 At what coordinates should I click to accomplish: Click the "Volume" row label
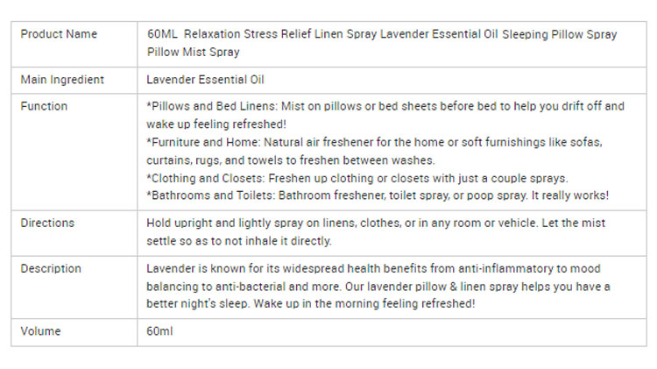(40, 332)
